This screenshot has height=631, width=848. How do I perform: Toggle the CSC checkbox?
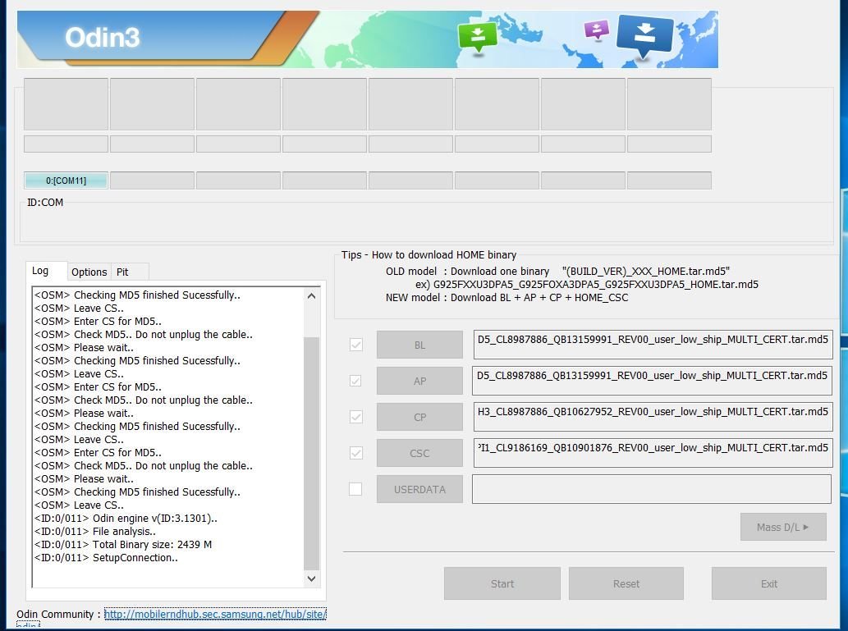(355, 453)
